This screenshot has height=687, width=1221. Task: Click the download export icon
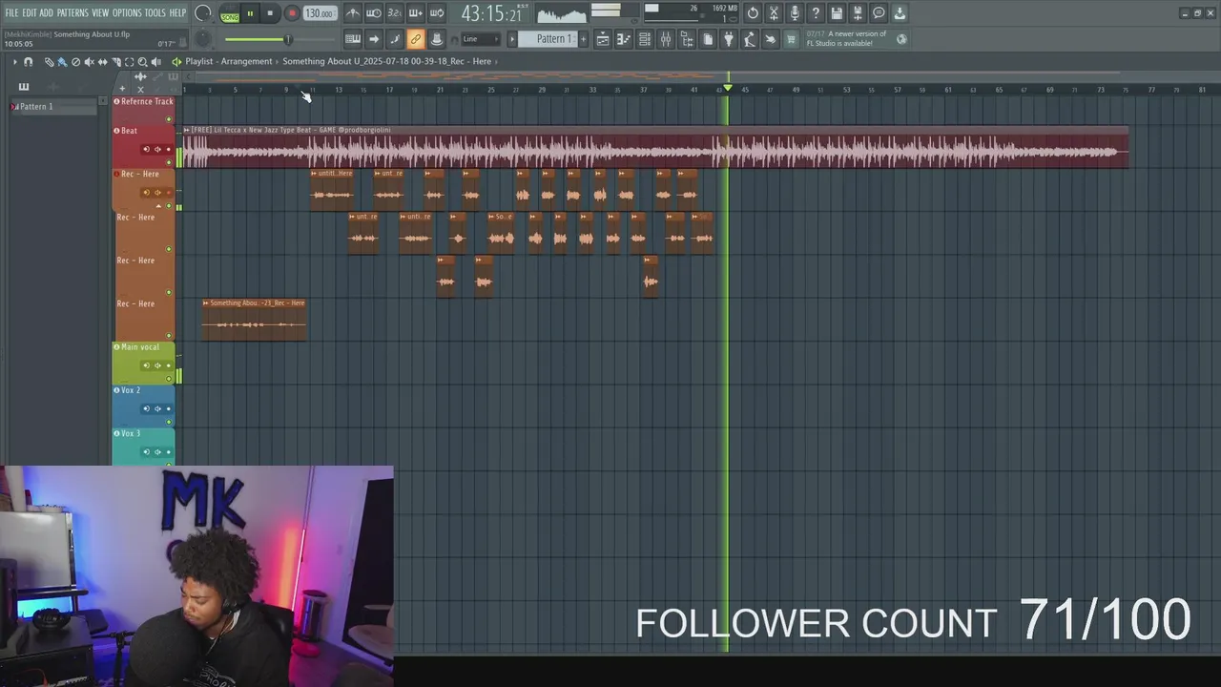click(900, 13)
